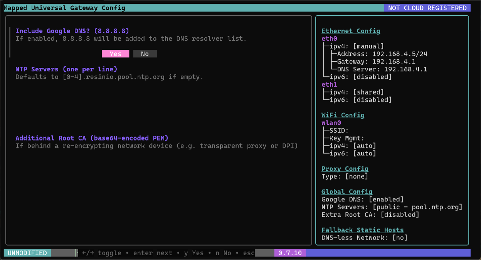The height and width of the screenshot is (261, 481).
Task: Click the "Google DNS: [enabled]" summary line
Action: coord(363,199)
